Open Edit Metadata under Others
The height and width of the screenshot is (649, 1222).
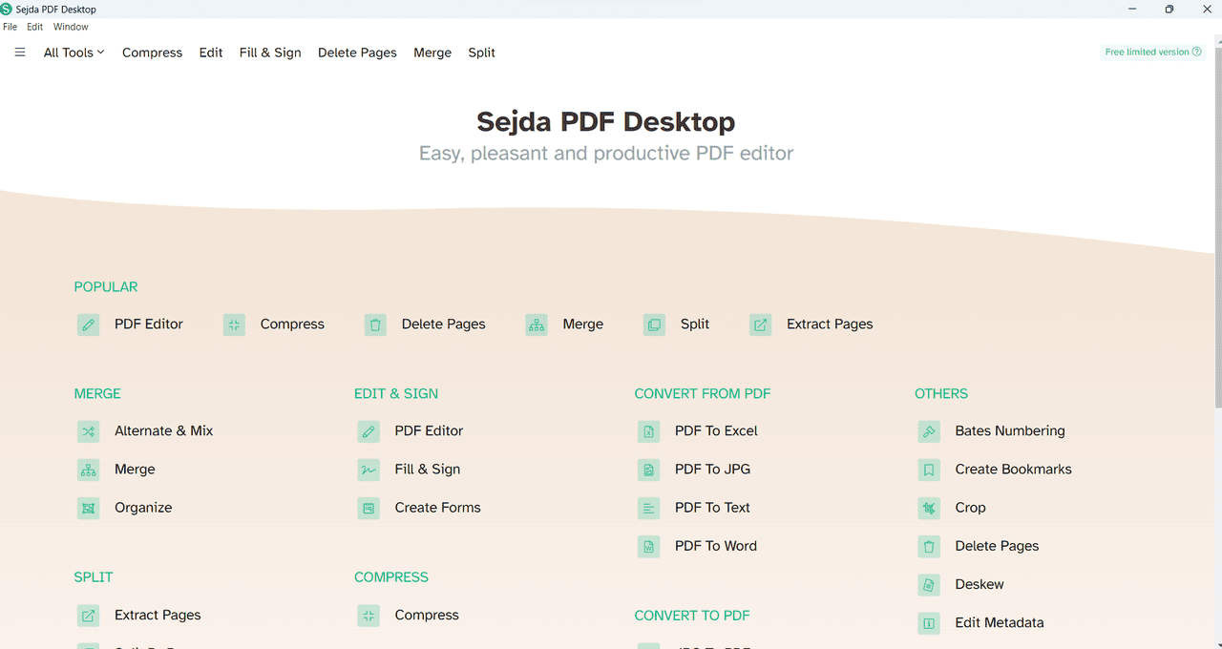click(x=1000, y=622)
